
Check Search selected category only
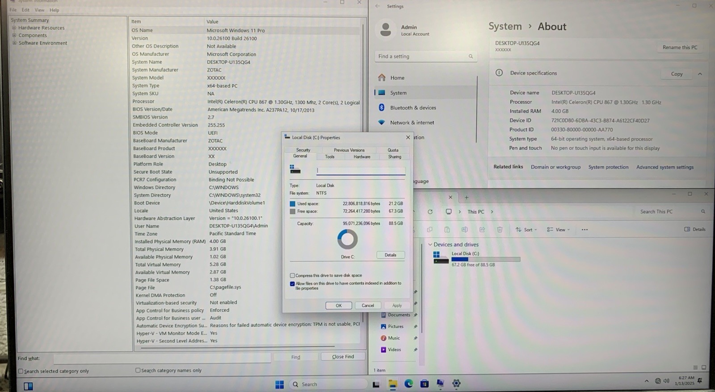point(21,371)
